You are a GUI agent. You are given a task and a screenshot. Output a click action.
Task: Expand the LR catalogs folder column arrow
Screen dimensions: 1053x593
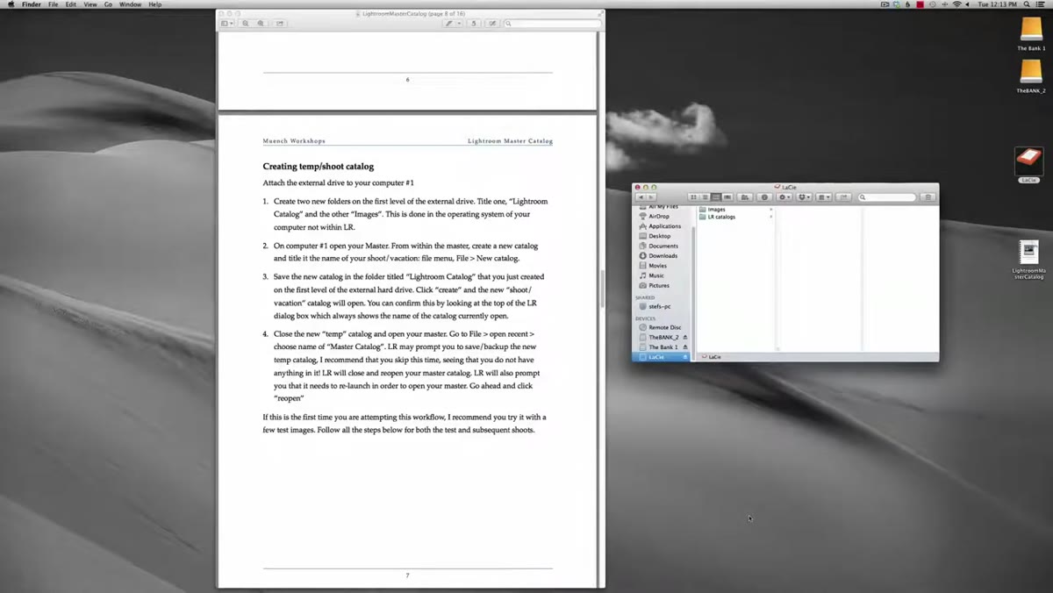[x=771, y=217]
